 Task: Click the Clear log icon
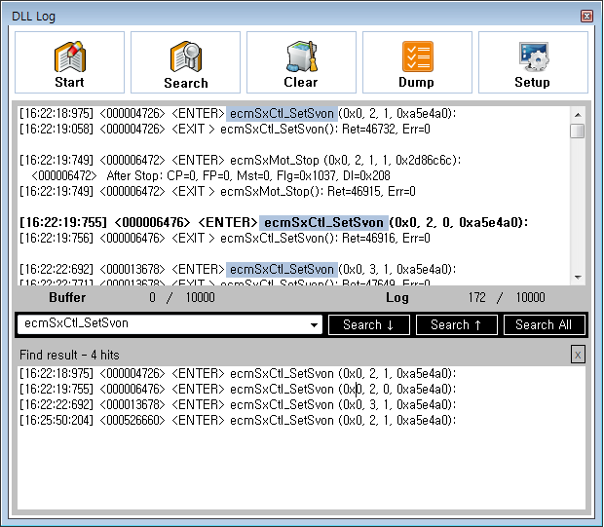coord(301,62)
